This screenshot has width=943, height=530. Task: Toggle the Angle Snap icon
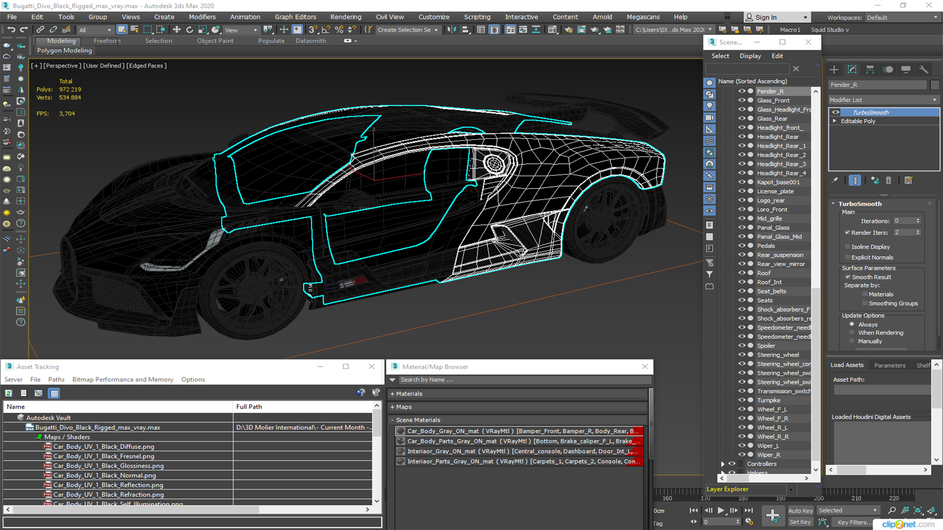click(326, 30)
